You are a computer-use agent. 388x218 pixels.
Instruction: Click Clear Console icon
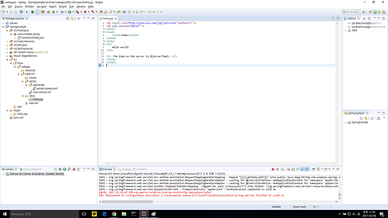click(x=288, y=169)
